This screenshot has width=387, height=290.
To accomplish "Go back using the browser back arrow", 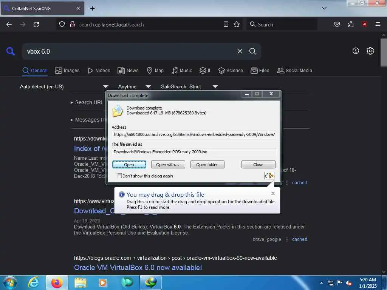I will (9, 25).
